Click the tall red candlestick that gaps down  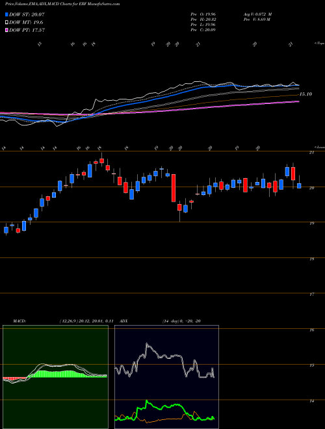[174, 188]
